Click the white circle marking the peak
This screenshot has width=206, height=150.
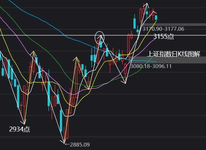tap(99, 38)
